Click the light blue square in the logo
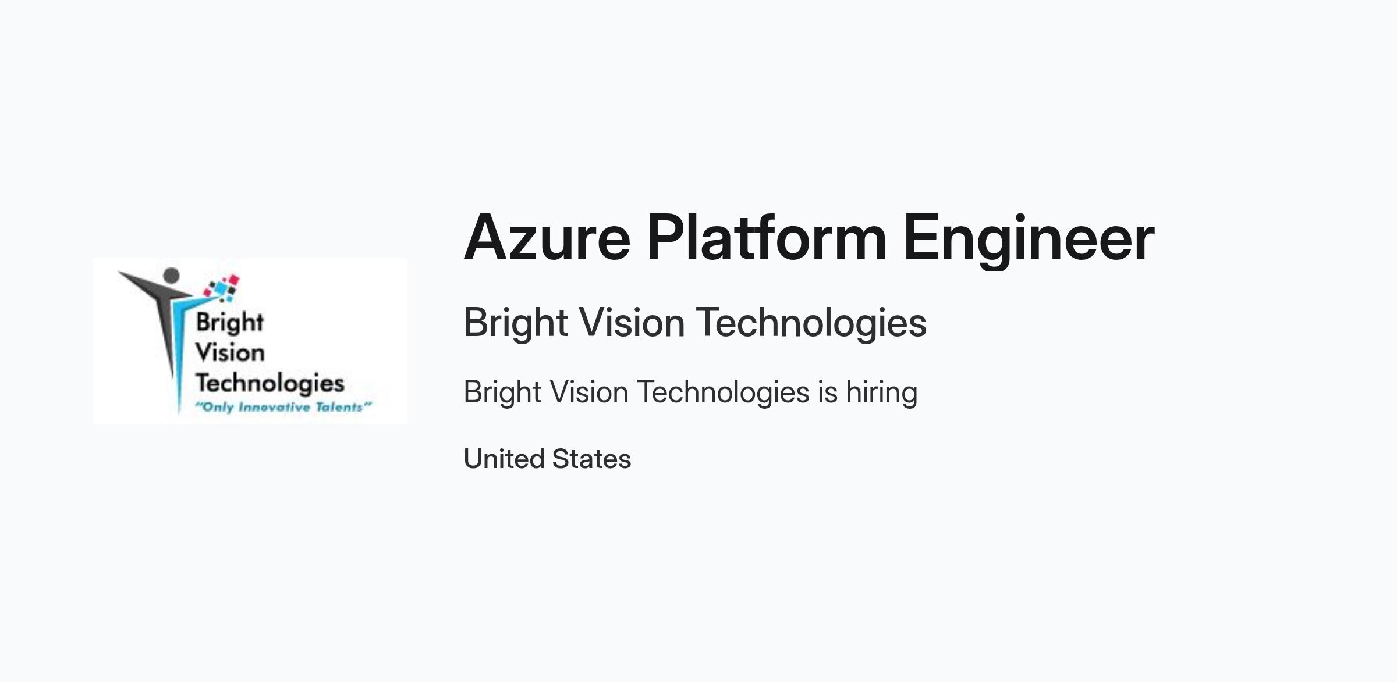Screen dimensions: 1397x682 pyautogui.click(x=219, y=287)
